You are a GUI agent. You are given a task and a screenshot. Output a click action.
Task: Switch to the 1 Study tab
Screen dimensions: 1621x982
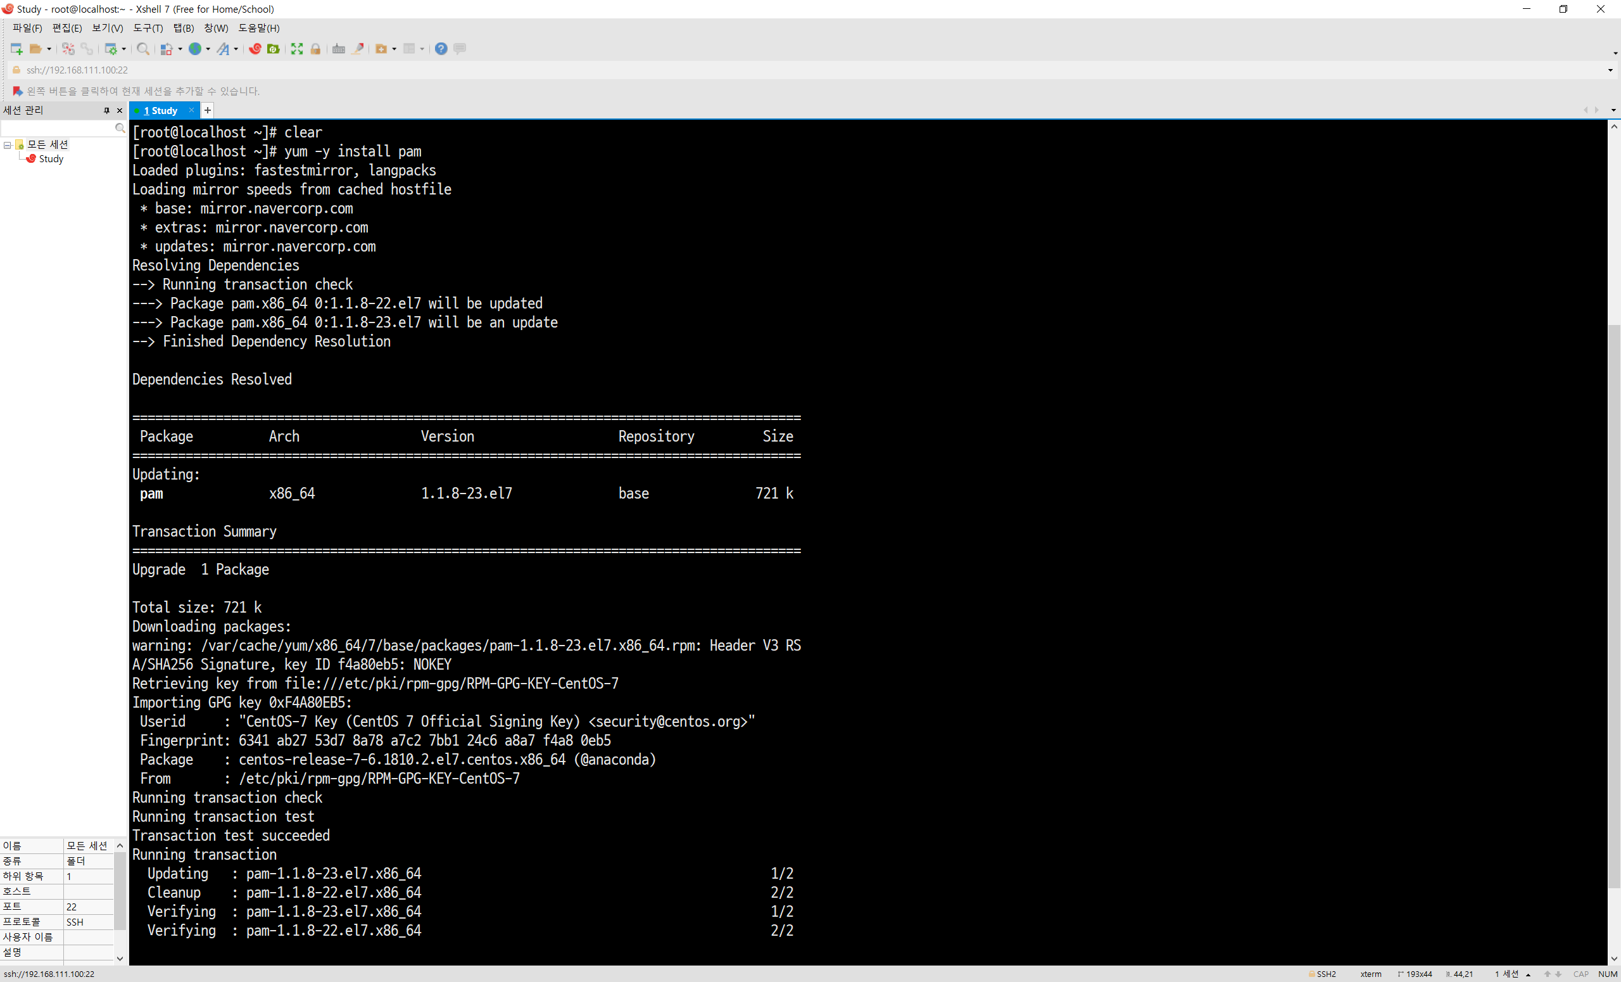(x=161, y=111)
